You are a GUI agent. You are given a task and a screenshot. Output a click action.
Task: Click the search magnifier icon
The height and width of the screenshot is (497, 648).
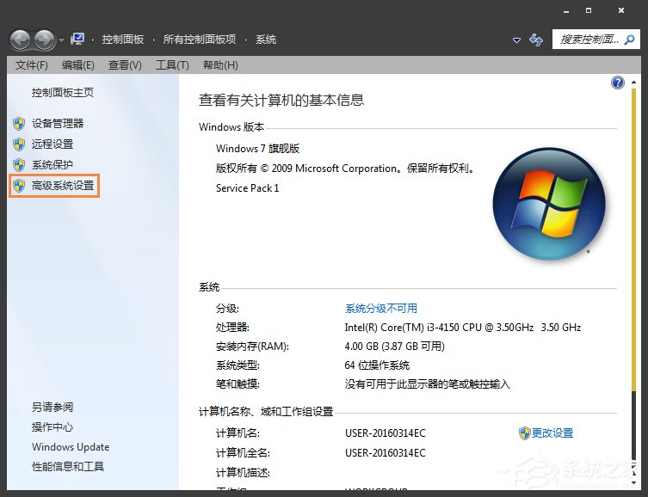[x=630, y=40]
